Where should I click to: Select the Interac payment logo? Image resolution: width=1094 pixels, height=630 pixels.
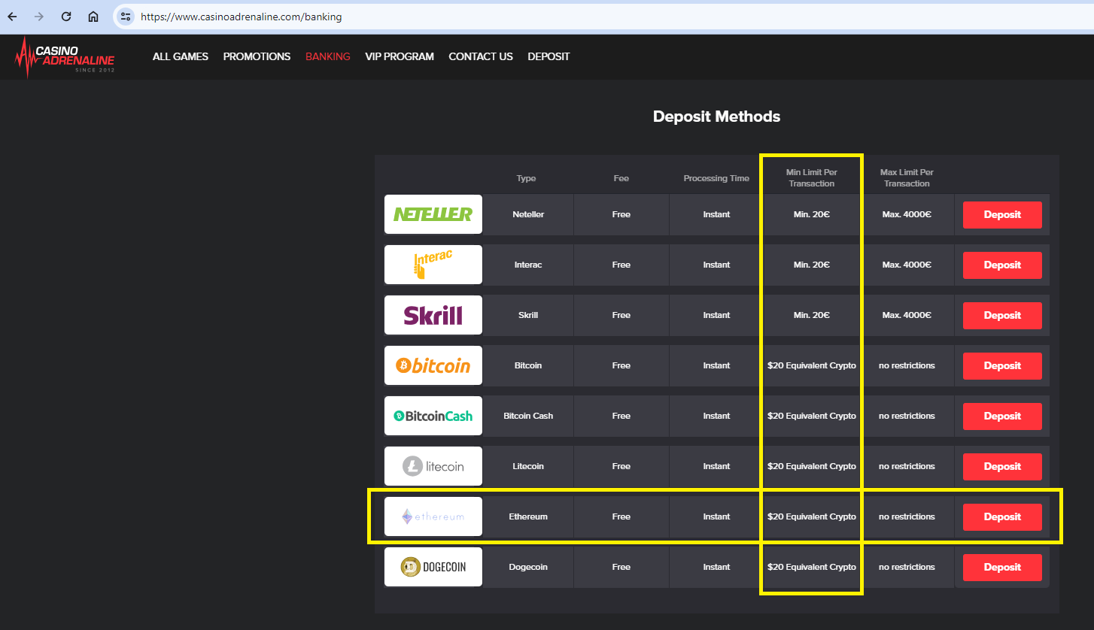pos(433,265)
